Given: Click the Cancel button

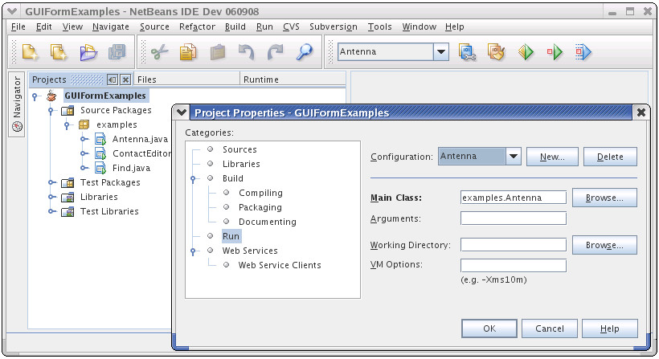Looking at the screenshot, I should [x=550, y=328].
